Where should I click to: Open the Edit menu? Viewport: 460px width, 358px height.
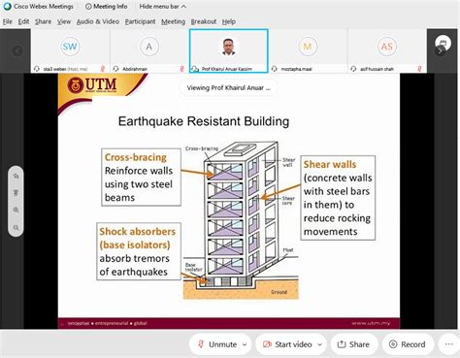tap(23, 21)
